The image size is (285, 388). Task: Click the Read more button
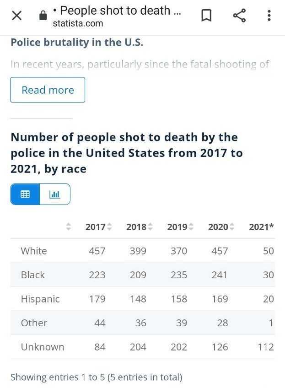(x=48, y=90)
